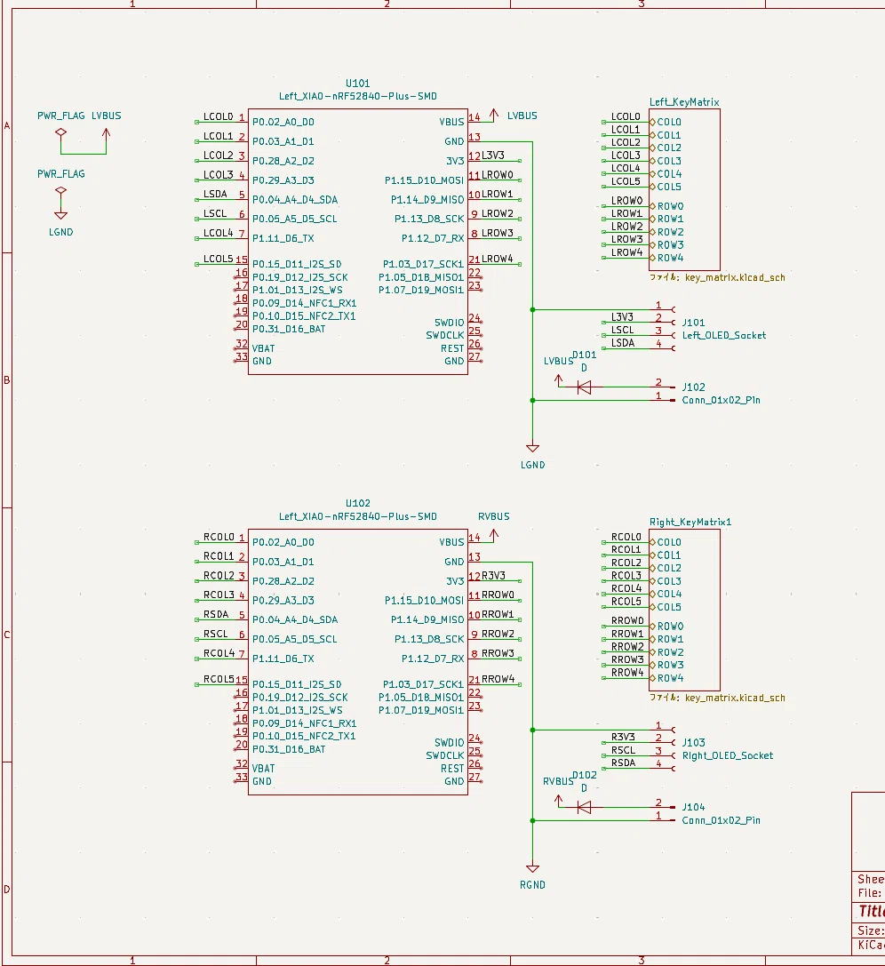
Task: Select the PWR_FLAG diamond above top-left LGND
Action: point(60,190)
